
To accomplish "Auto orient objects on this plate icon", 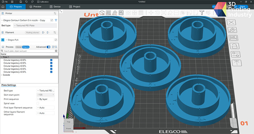I will pyautogui.click(x=233, y=30).
